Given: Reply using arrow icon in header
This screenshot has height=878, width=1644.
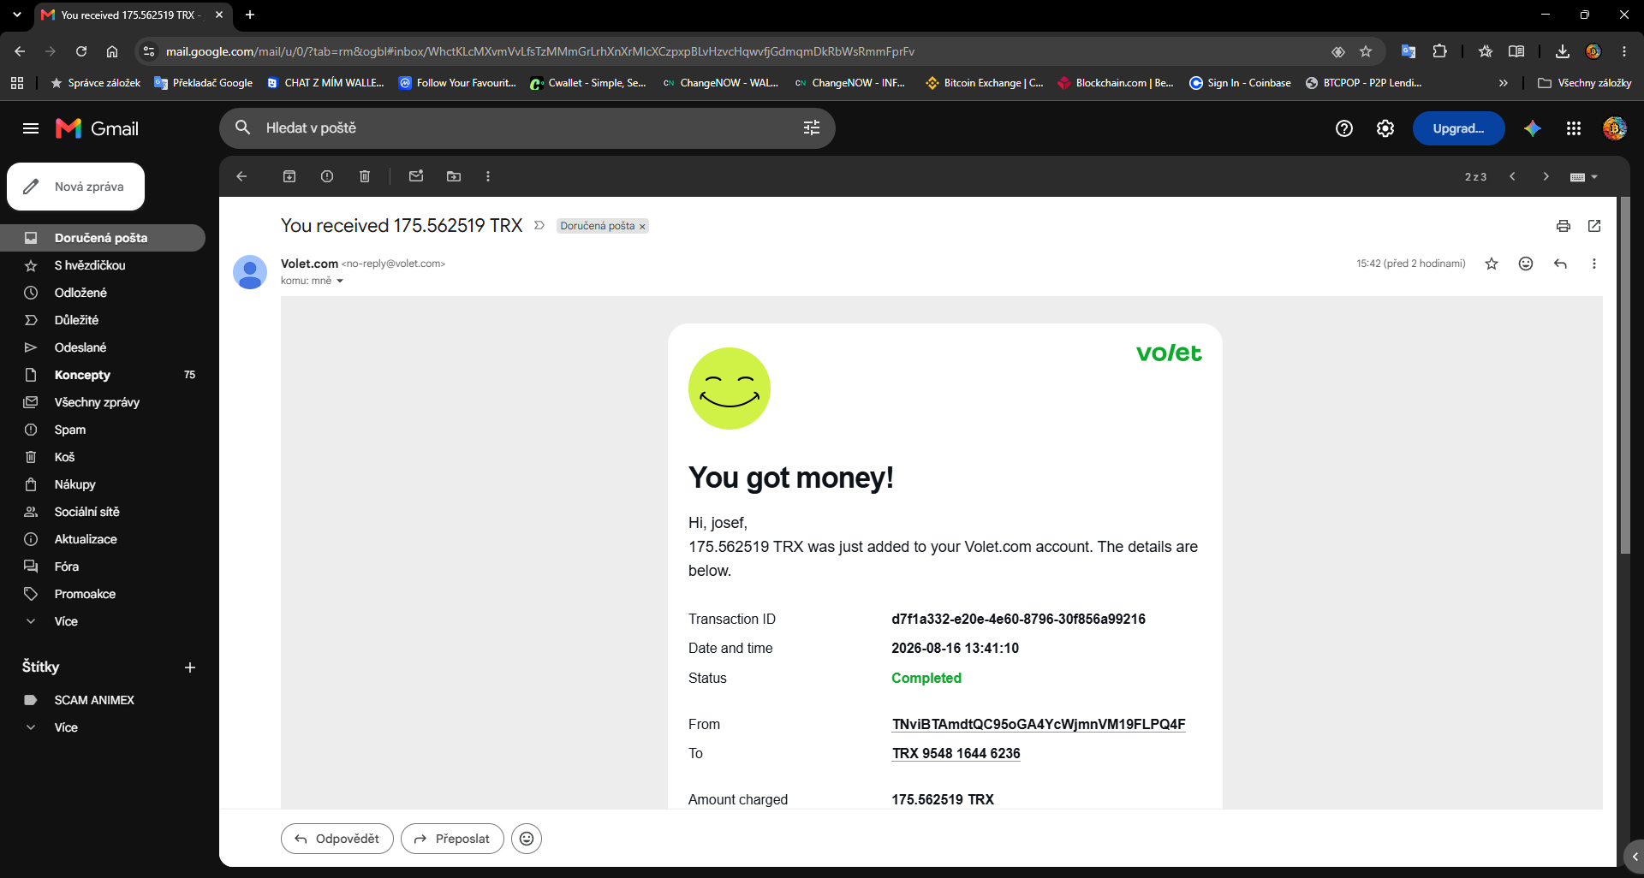Looking at the screenshot, I should click(x=1560, y=264).
